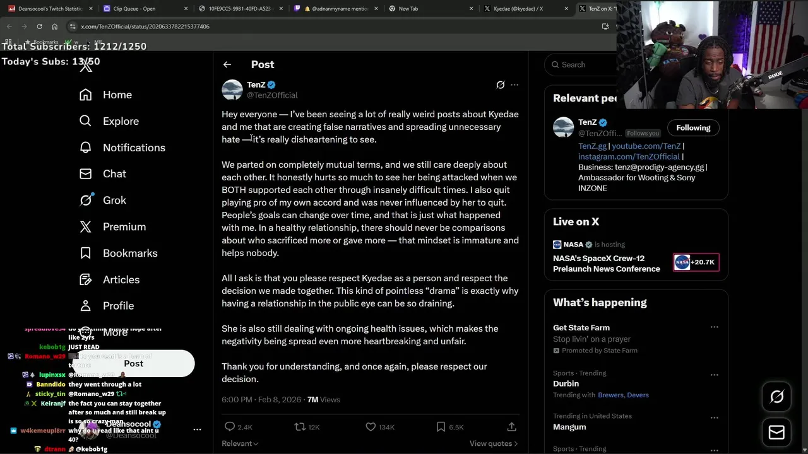Image resolution: width=808 pixels, height=454 pixels.
Task: Open more options for Mangum trend
Action: point(715,417)
